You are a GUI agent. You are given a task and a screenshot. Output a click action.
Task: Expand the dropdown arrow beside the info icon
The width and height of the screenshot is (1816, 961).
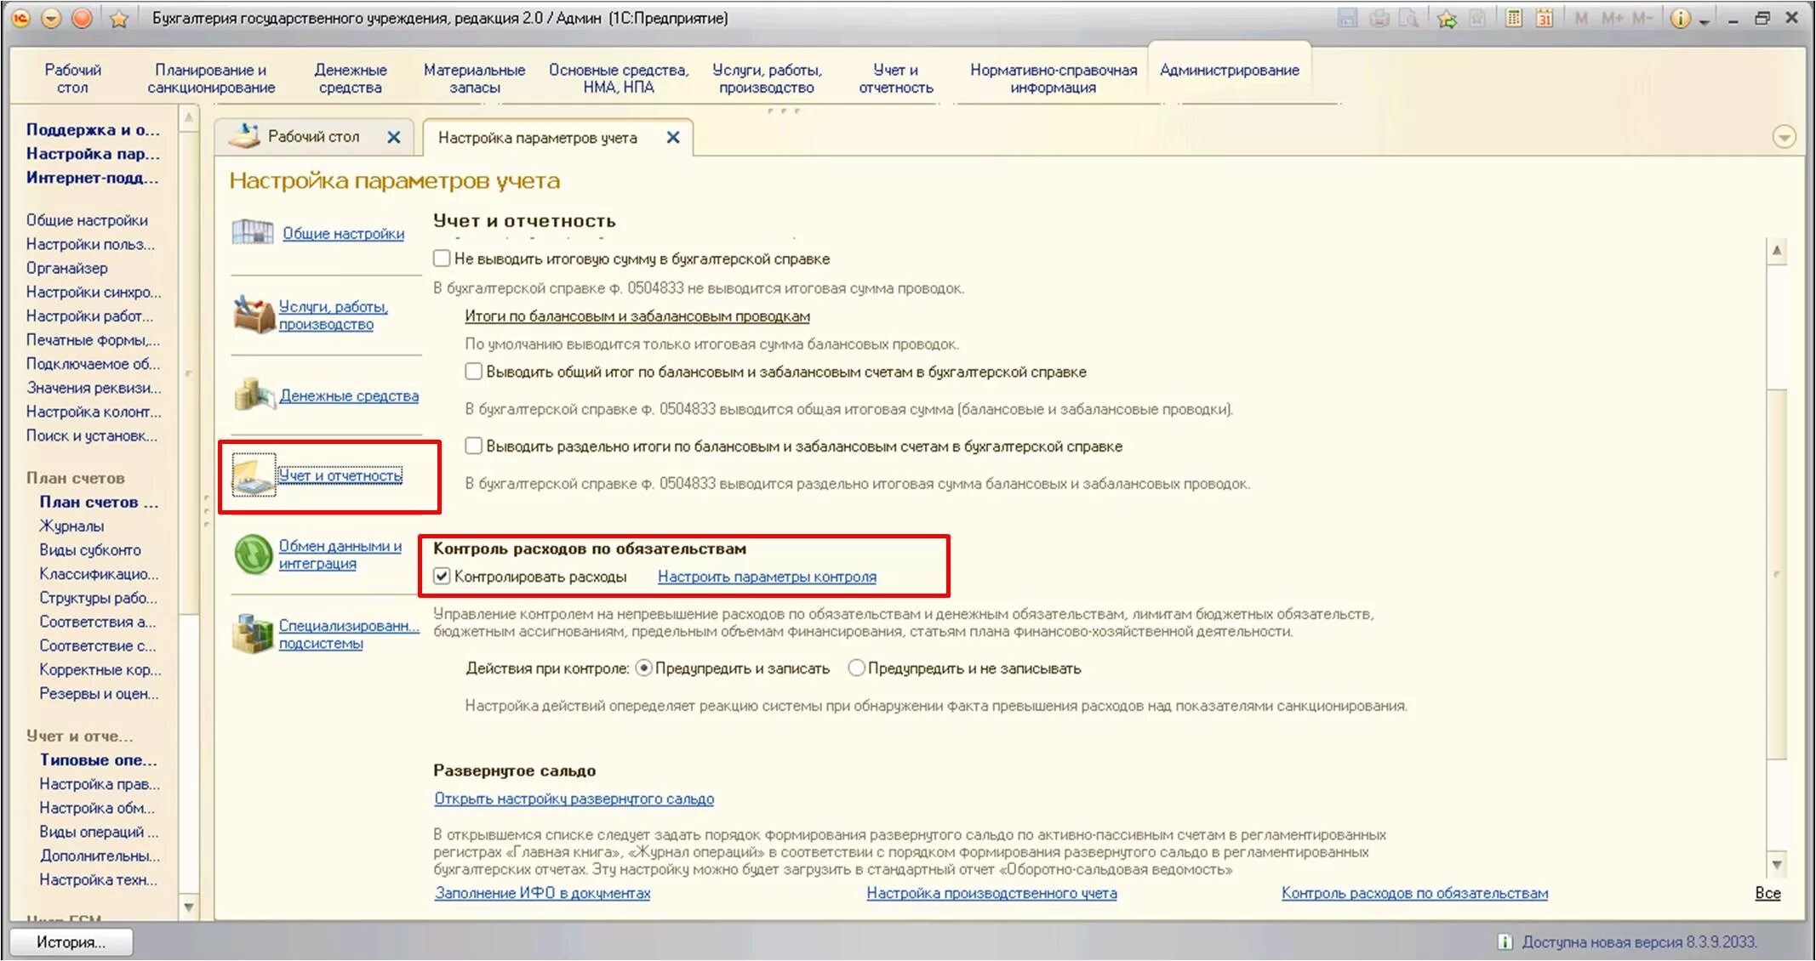[1704, 20]
